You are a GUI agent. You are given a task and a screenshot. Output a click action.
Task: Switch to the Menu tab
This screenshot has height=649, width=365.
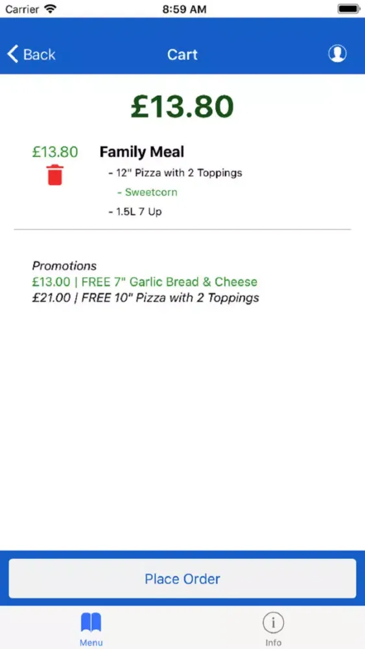coord(91,628)
